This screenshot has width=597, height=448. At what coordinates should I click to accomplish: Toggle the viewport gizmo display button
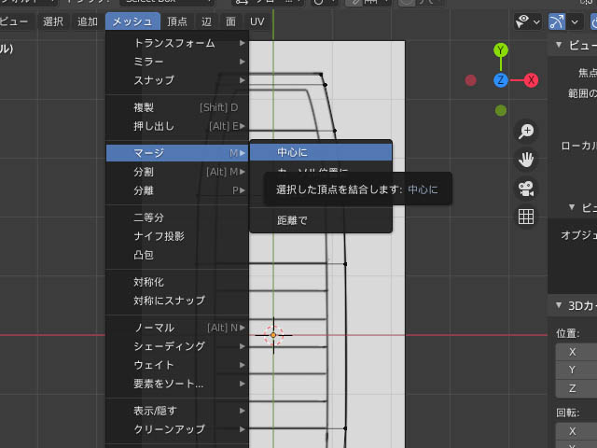coord(556,21)
